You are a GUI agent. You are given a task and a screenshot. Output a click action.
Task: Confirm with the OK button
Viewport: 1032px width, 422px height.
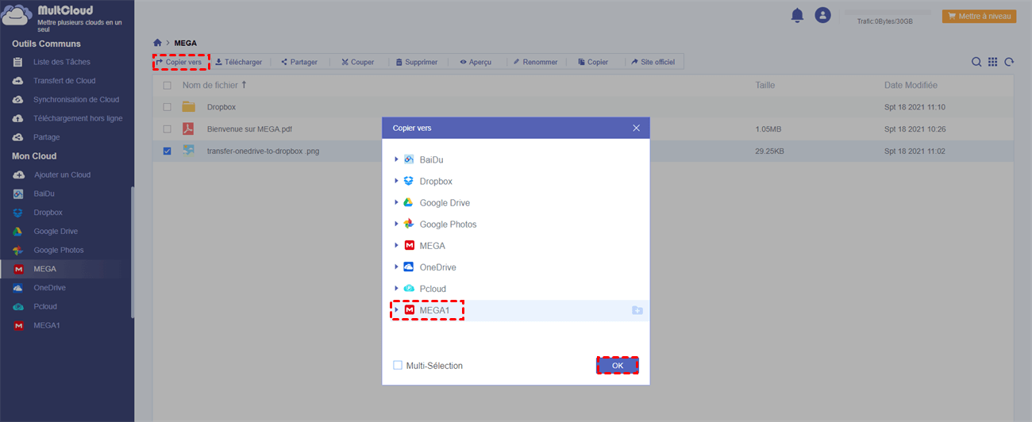point(618,366)
